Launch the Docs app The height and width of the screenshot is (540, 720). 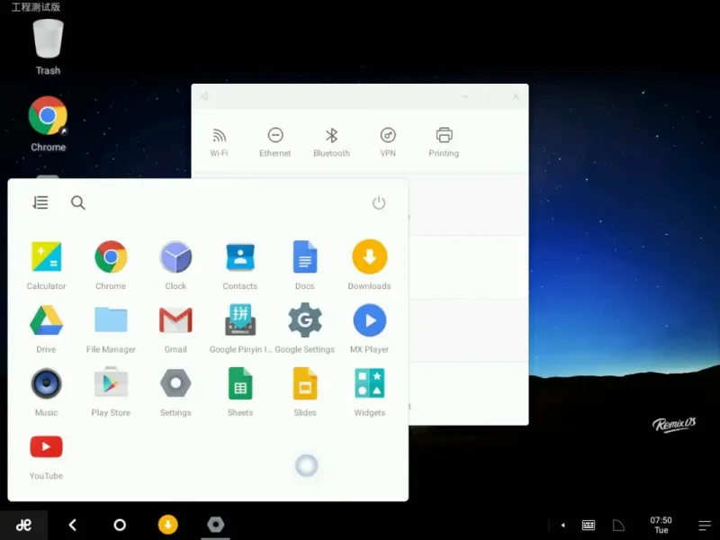point(305,265)
